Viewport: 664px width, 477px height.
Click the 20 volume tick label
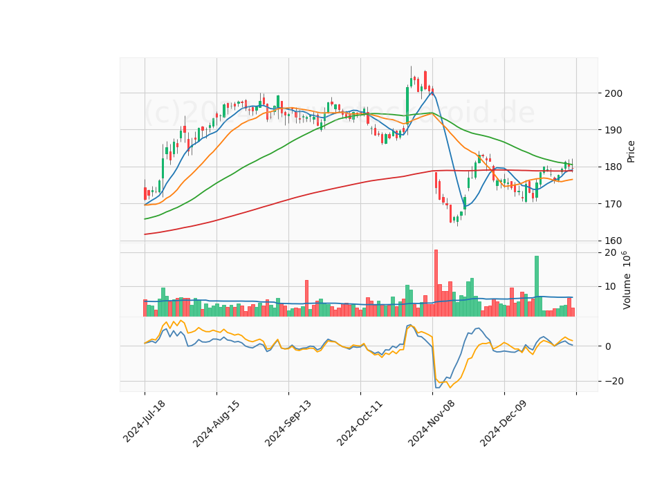tap(610, 253)
